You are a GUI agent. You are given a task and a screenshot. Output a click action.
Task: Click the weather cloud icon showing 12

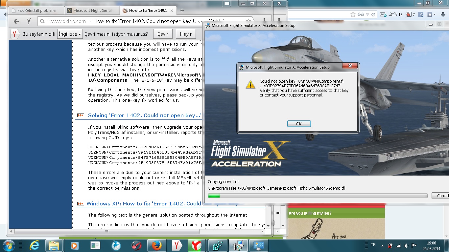tap(395, 14)
